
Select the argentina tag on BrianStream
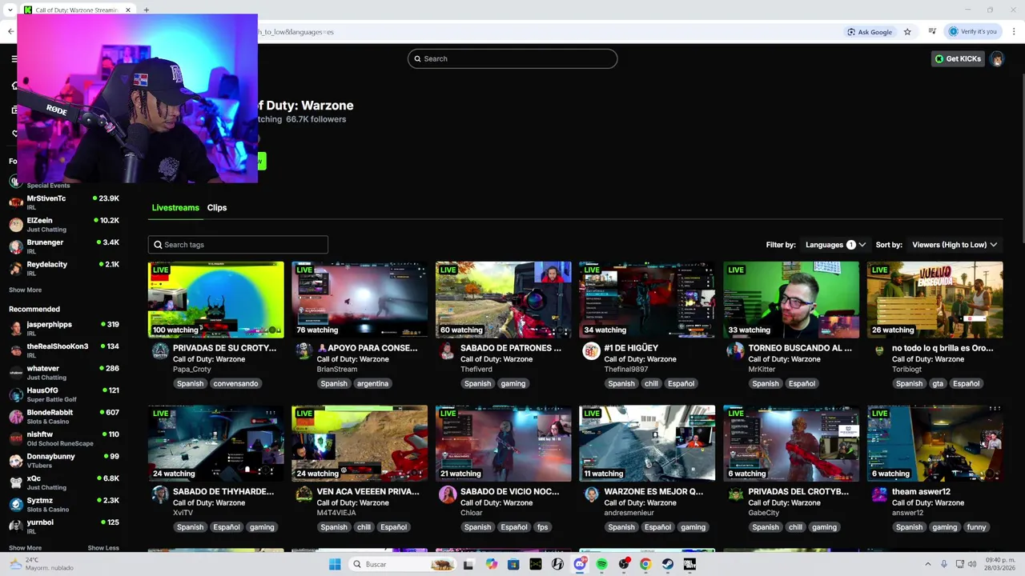point(372,383)
